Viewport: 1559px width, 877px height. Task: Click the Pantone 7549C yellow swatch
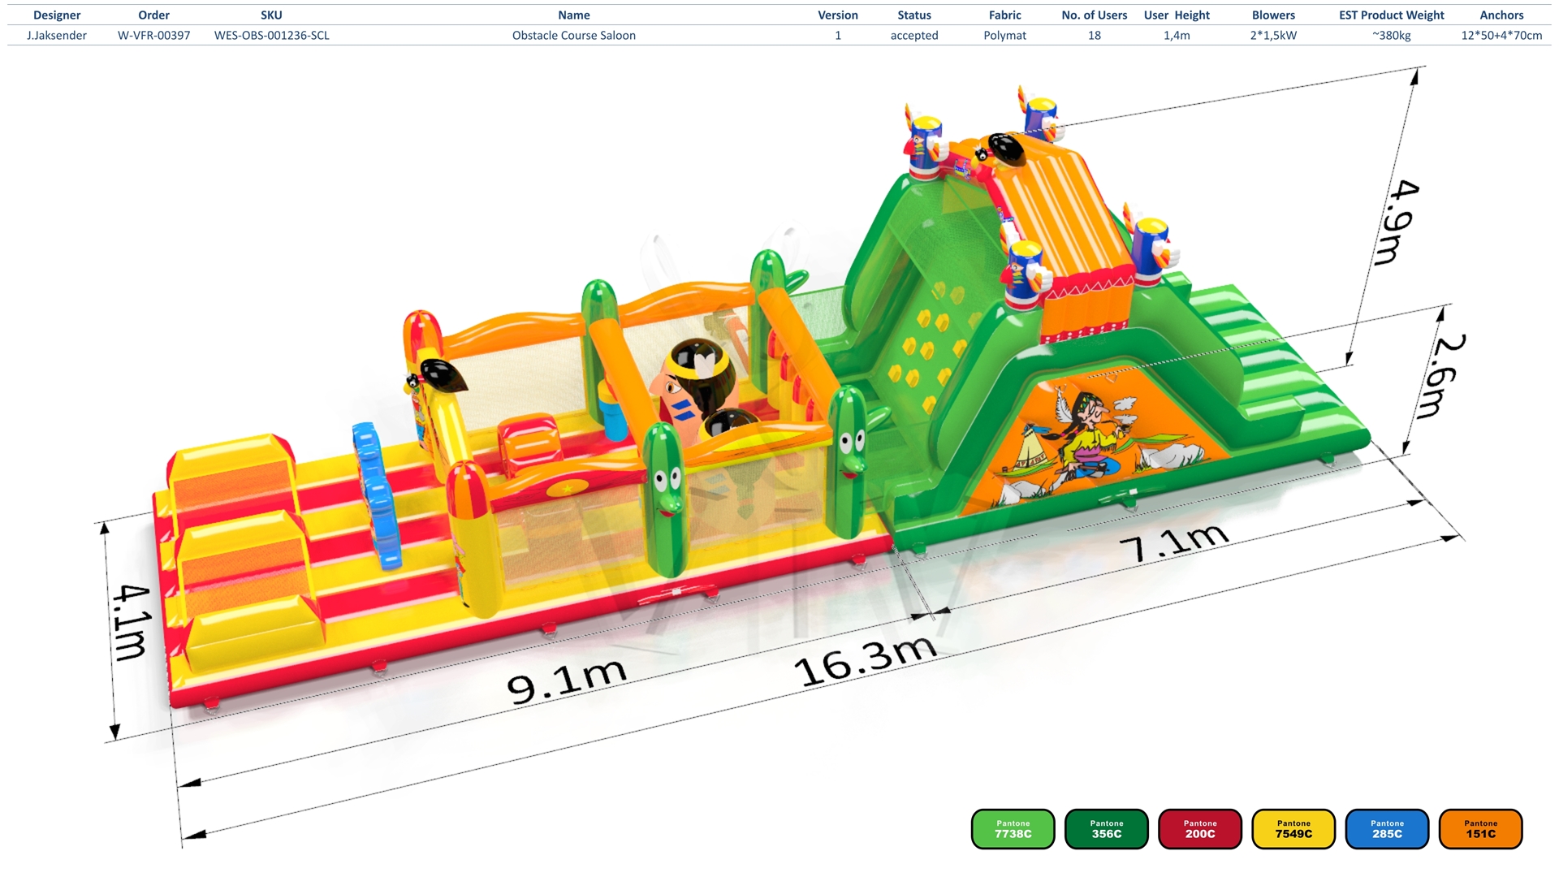click(1293, 829)
